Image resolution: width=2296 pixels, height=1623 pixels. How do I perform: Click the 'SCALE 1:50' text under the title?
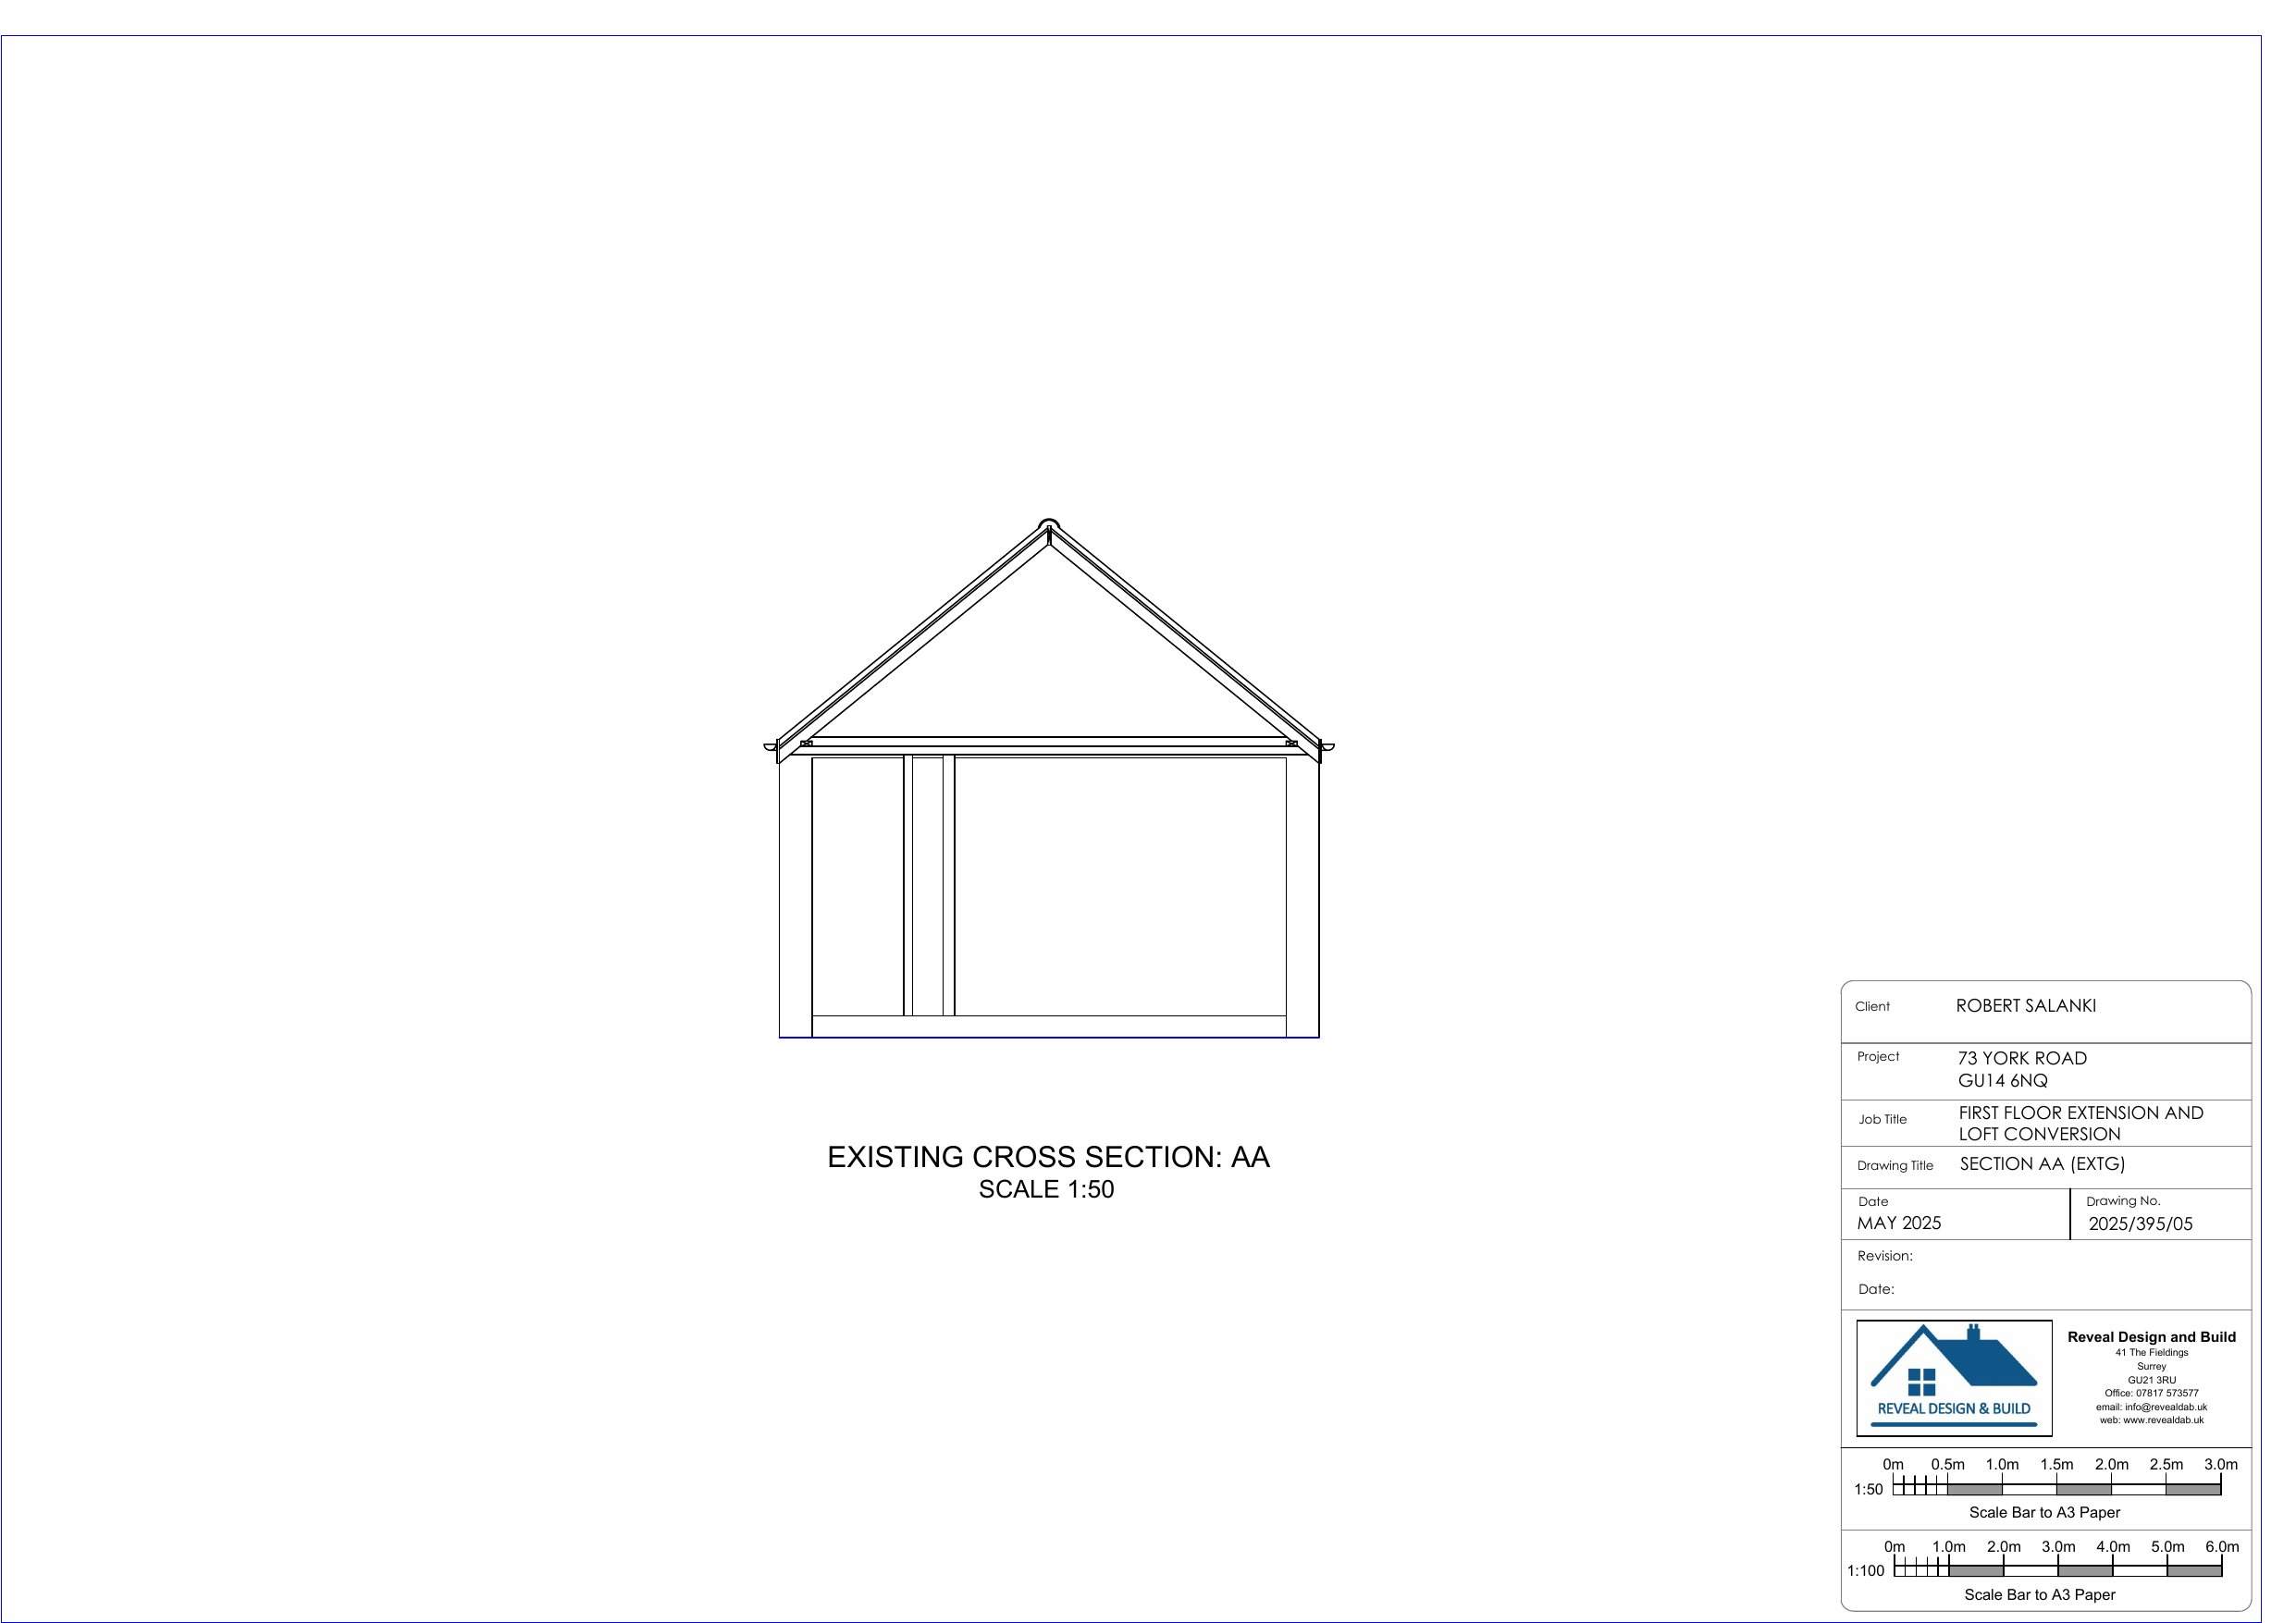click(x=1046, y=1189)
